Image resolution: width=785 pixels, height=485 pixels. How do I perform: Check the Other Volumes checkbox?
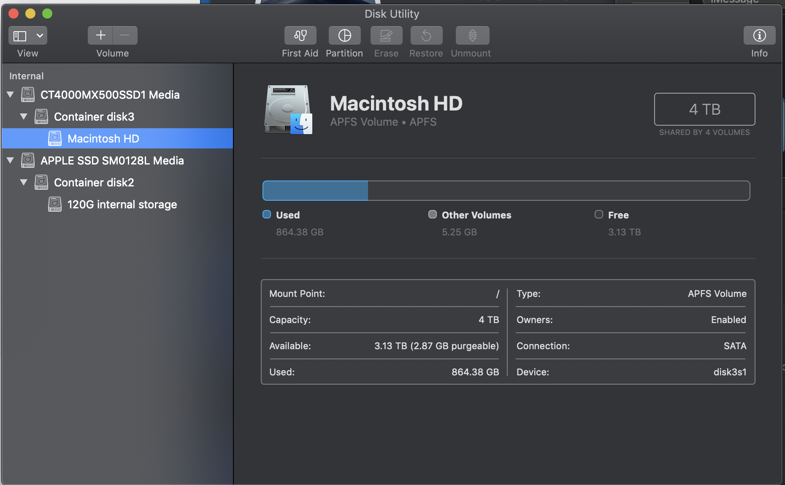pyautogui.click(x=432, y=214)
